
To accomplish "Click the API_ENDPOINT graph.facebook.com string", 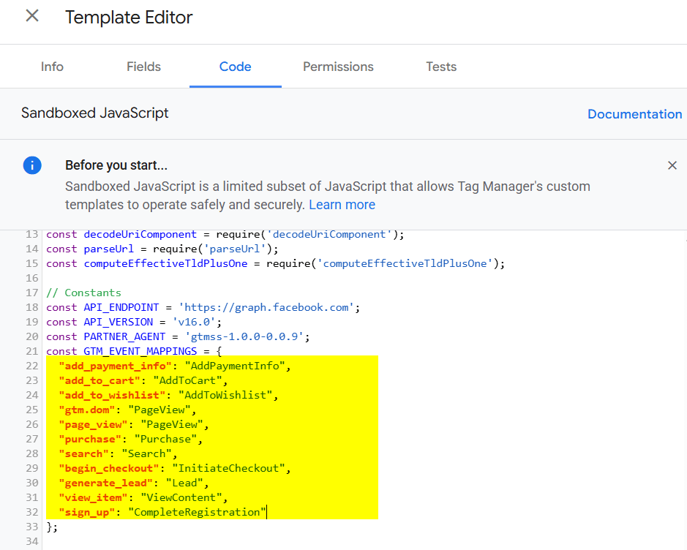I will click(x=266, y=307).
